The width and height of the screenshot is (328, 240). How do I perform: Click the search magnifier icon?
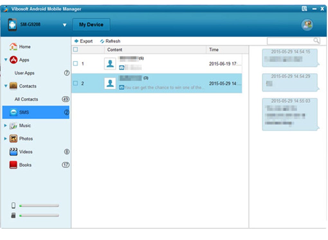316,41
